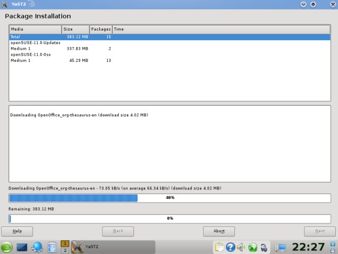
Task: Click the green updater globe tray icon
Action: [252, 247]
